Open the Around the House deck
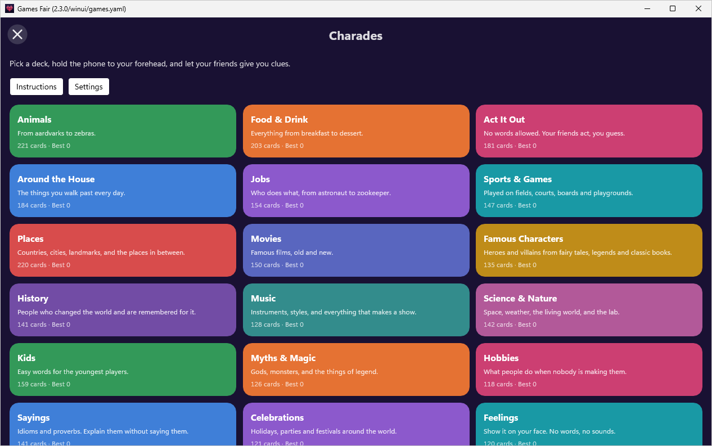This screenshot has height=446, width=712. [x=123, y=191]
